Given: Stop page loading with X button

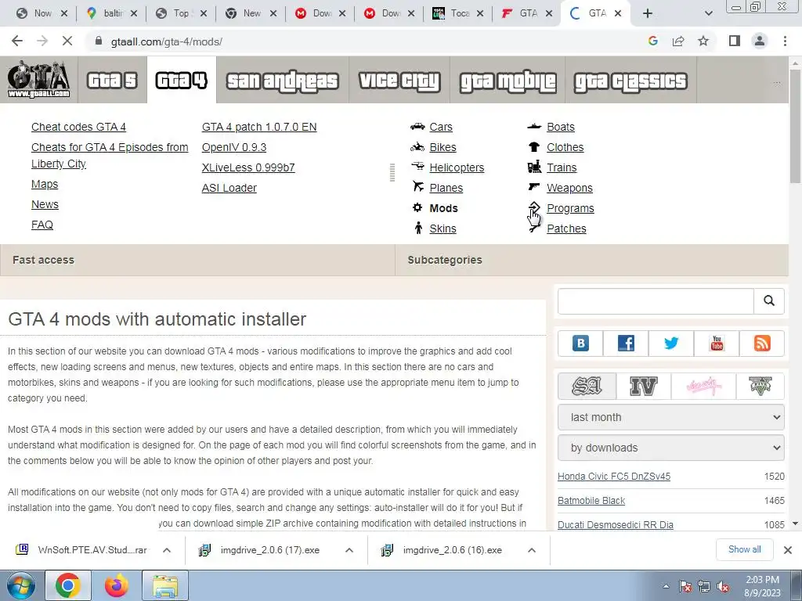Looking at the screenshot, I should [x=67, y=41].
